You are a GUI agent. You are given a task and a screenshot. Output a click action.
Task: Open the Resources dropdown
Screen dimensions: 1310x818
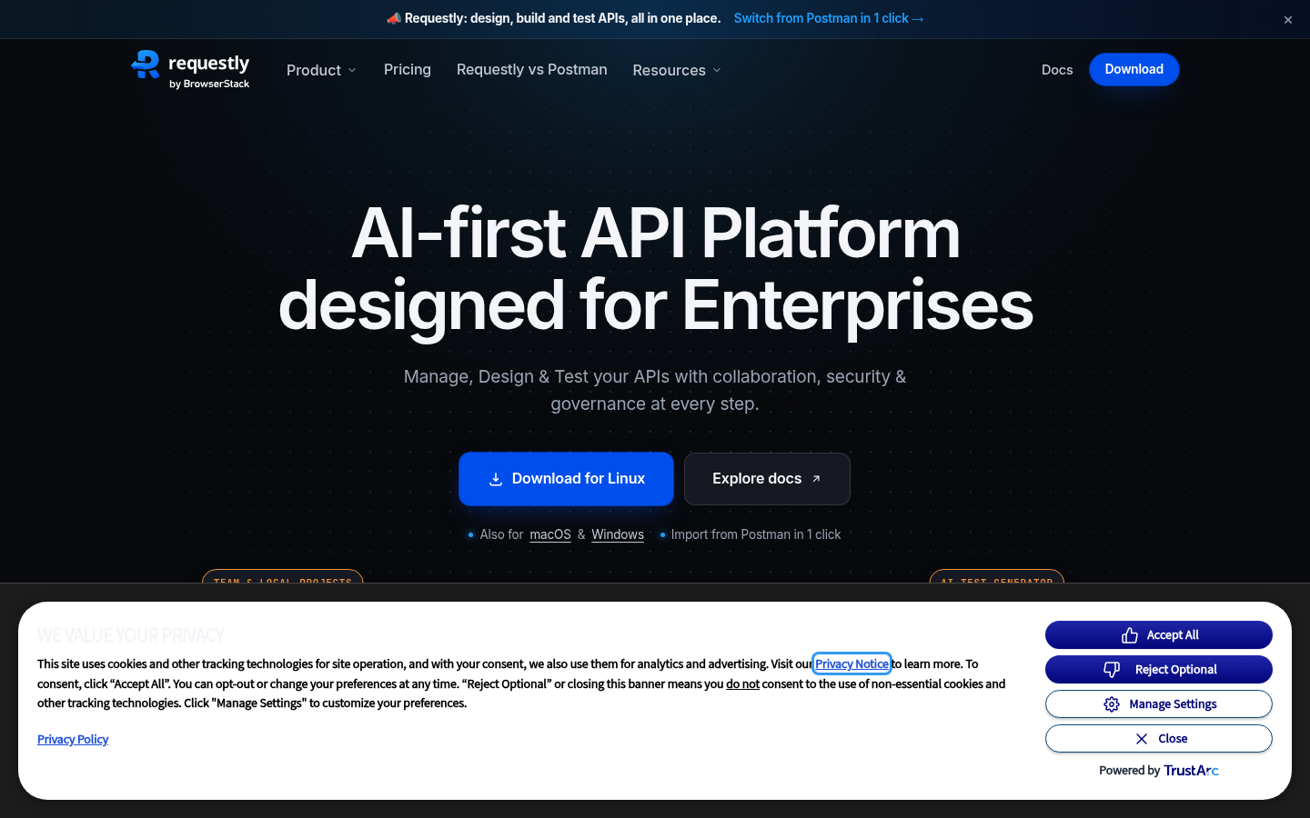point(677,70)
